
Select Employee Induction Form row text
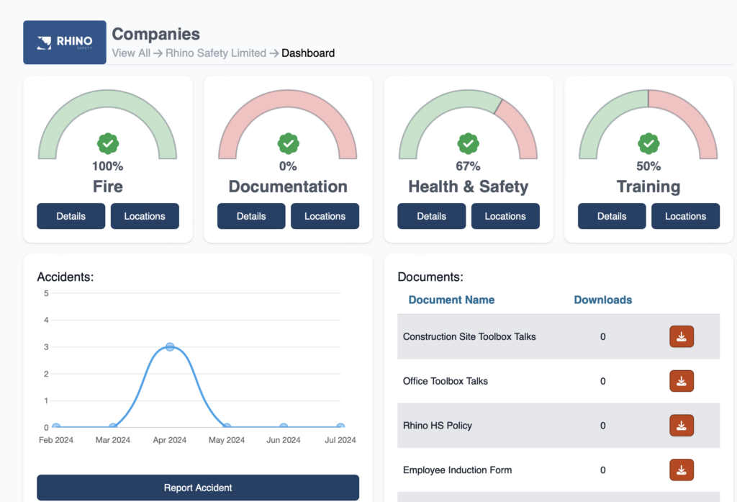pos(457,470)
